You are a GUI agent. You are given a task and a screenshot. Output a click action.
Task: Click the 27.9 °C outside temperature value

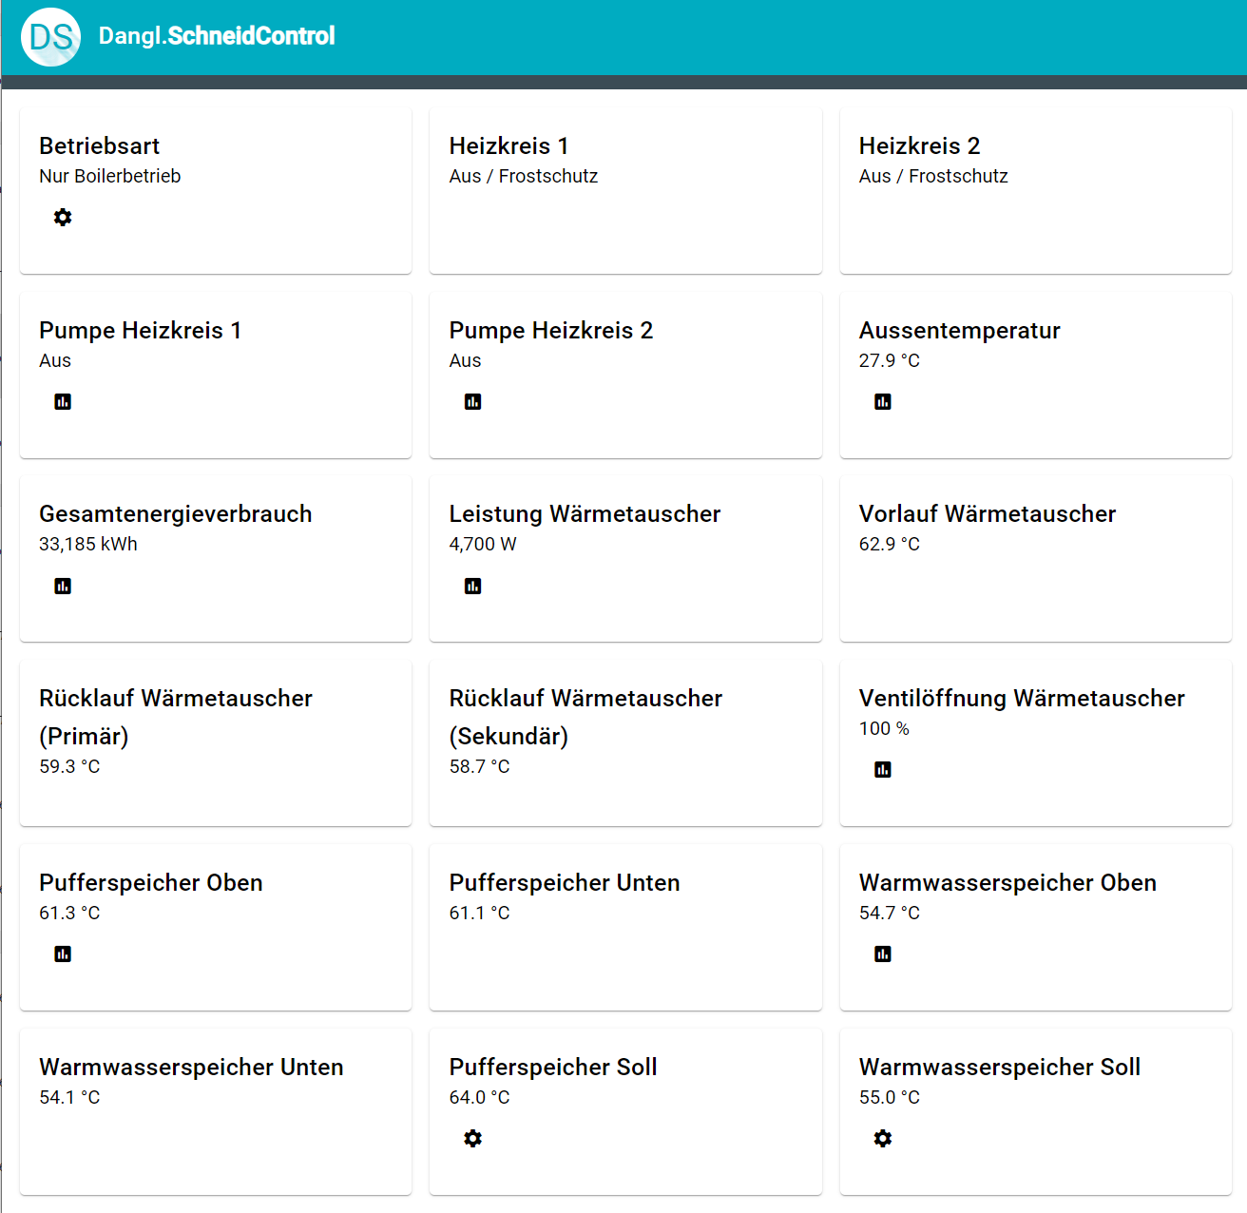click(890, 360)
